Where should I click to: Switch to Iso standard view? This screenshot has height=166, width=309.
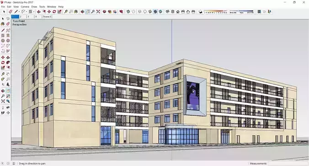[x=167, y=11]
